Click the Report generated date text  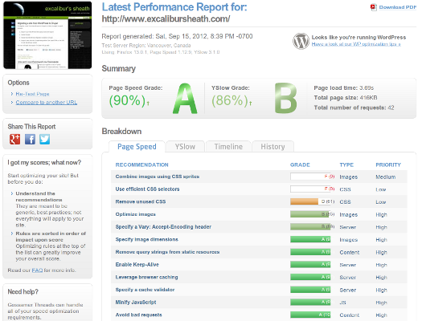click(x=177, y=36)
